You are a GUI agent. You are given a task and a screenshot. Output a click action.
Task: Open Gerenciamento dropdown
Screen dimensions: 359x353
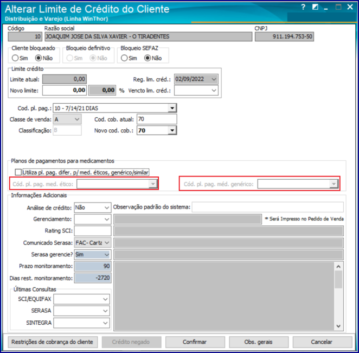tap(107, 219)
